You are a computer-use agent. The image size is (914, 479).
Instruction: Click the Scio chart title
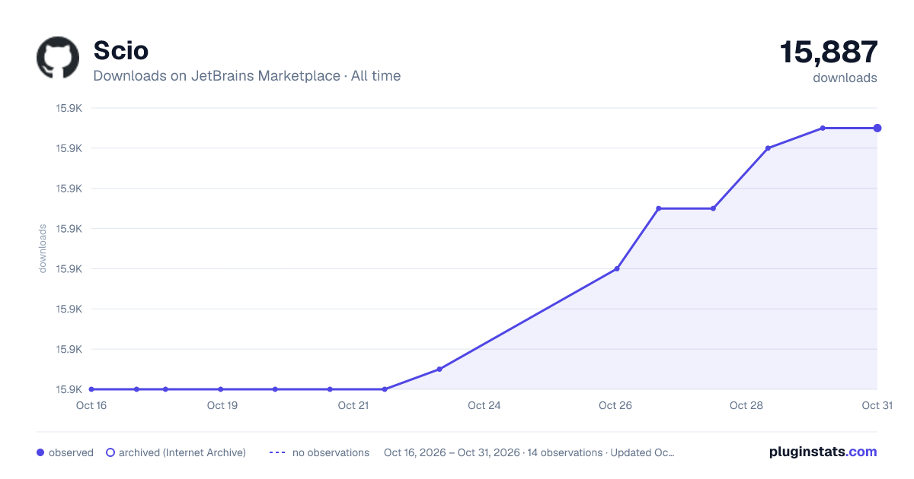coord(120,50)
